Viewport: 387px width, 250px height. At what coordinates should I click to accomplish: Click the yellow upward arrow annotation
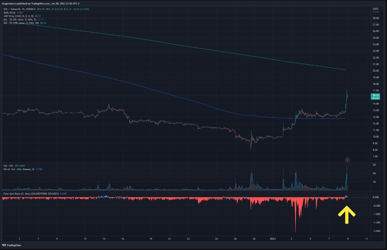(347, 215)
